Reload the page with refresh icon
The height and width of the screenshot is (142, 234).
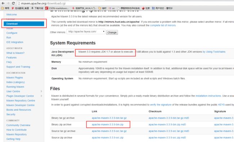click(x=13, y=3)
